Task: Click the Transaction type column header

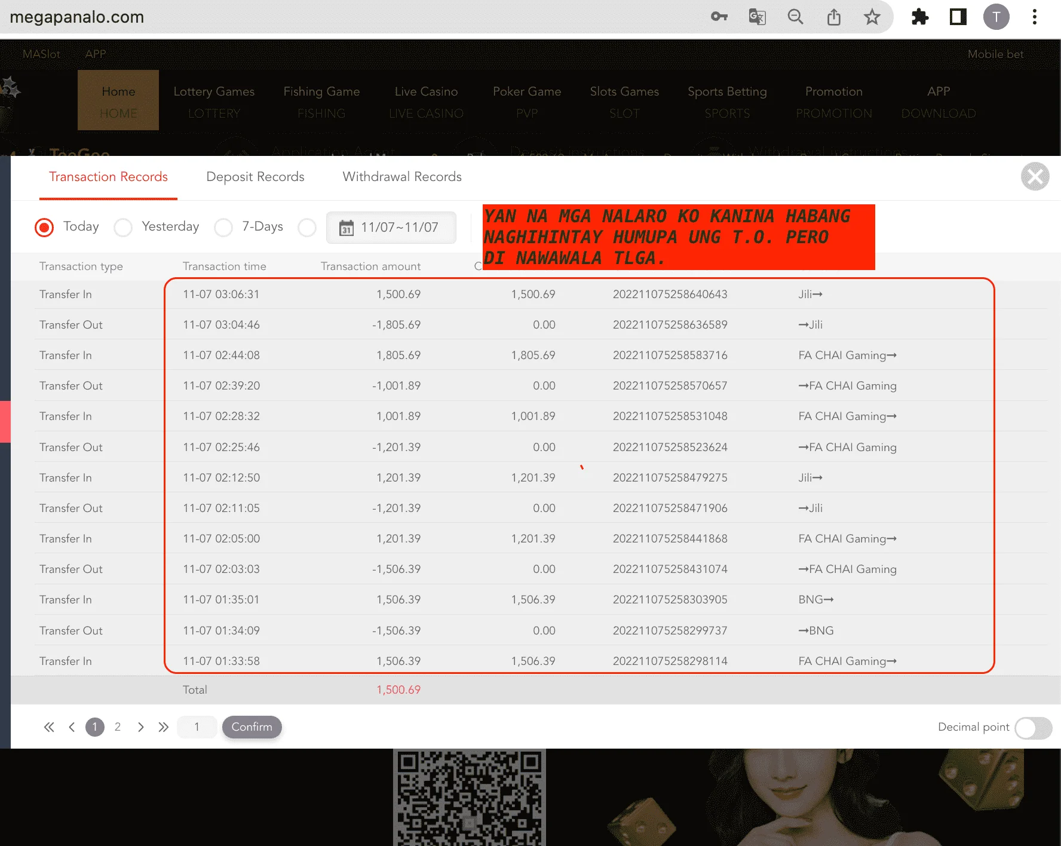Action: pos(81,266)
